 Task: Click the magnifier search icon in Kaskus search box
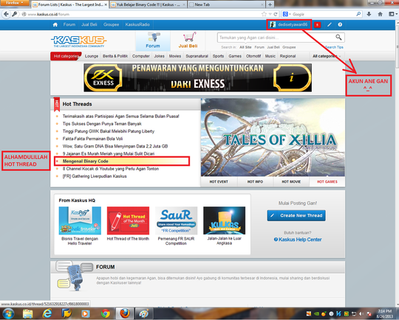click(x=338, y=38)
